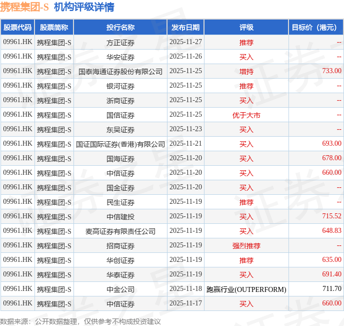This screenshot has height=326, width=344.
Task: Click the 发布日期 column header
Action: [x=185, y=28]
